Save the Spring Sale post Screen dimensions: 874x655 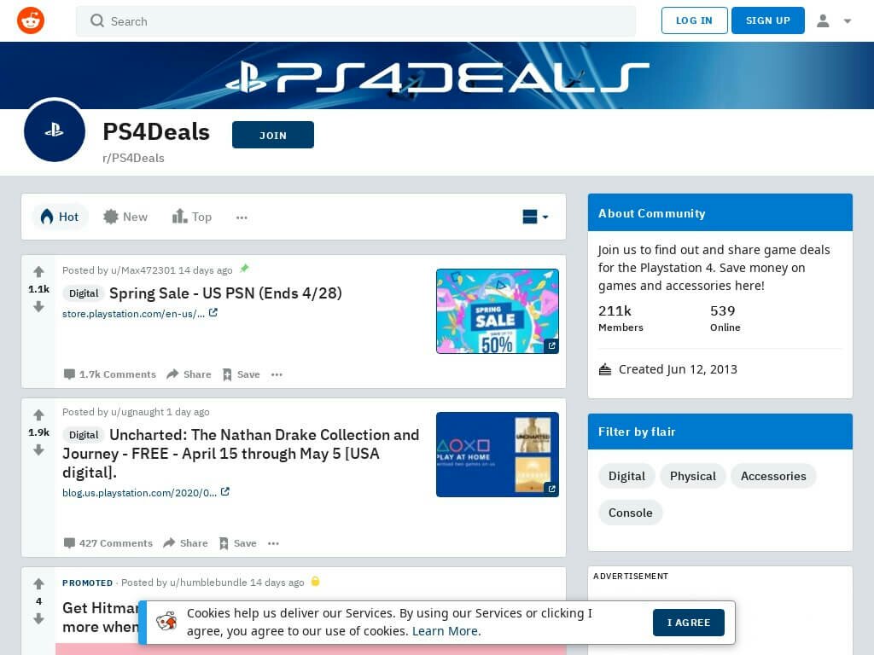pos(241,374)
